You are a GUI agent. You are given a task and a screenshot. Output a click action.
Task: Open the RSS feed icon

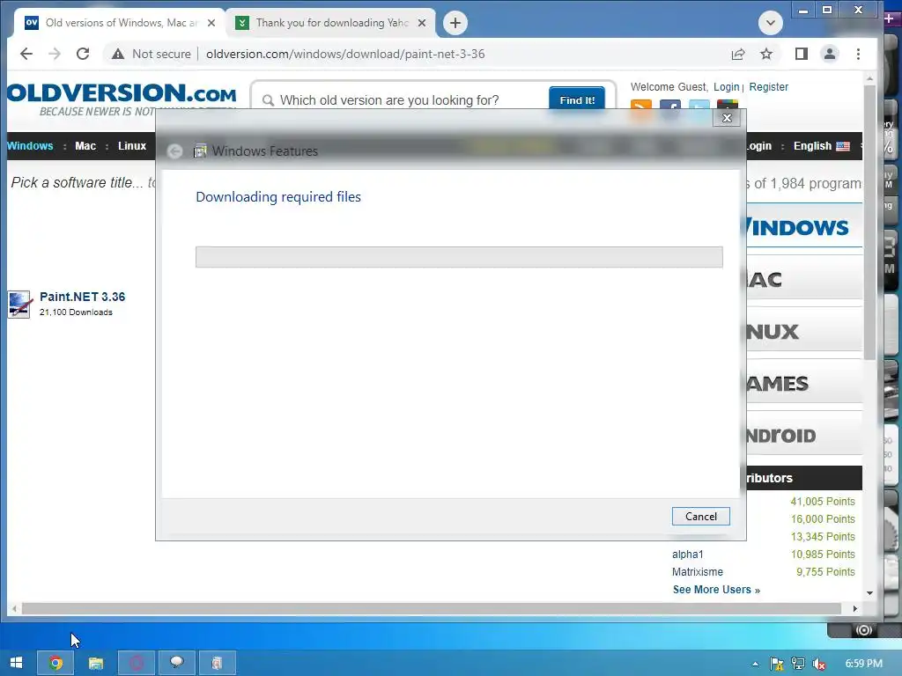(x=641, y=106)
